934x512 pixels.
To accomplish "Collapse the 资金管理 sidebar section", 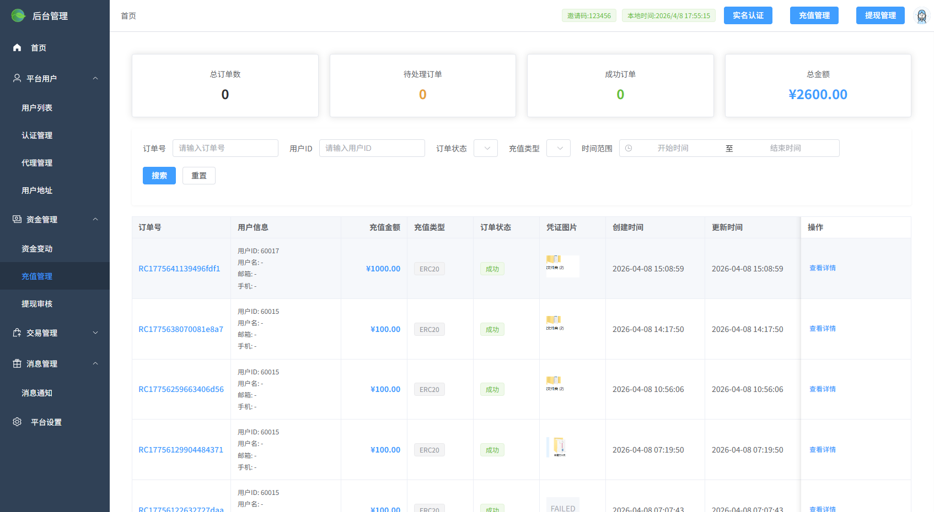I will tap(95, 219).
